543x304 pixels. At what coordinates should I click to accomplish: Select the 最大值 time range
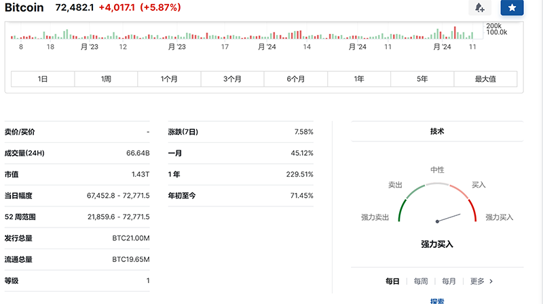point(485,79)
